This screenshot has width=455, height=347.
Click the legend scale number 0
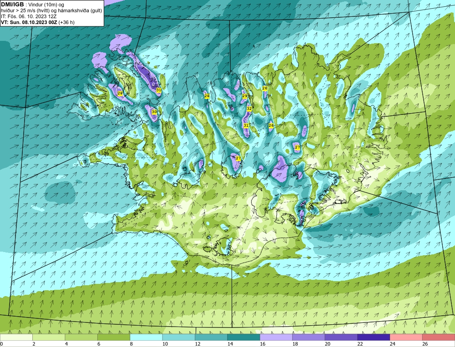1,344
